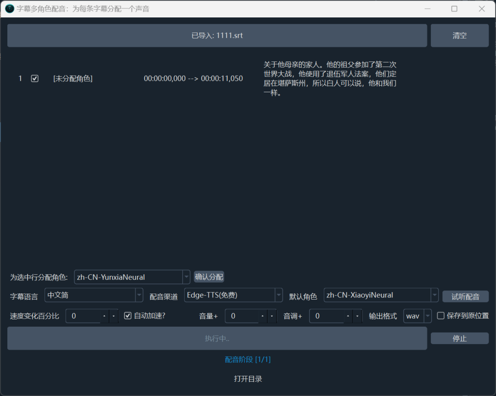Click the 打开目录 link
The height and width of the screenshot is (396, 496).
(x=248, y=379)
